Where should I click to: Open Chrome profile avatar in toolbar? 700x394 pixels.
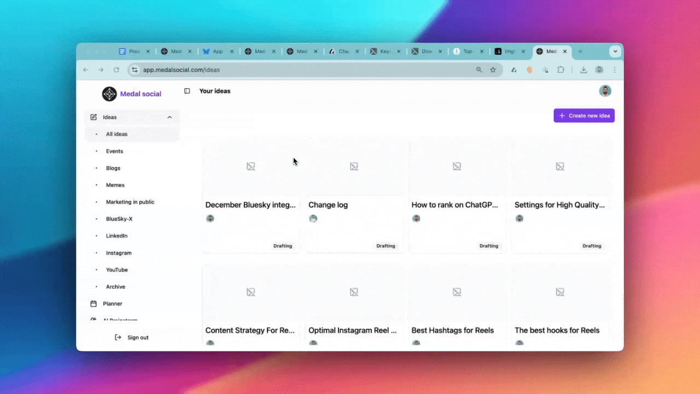click(599, 70)
